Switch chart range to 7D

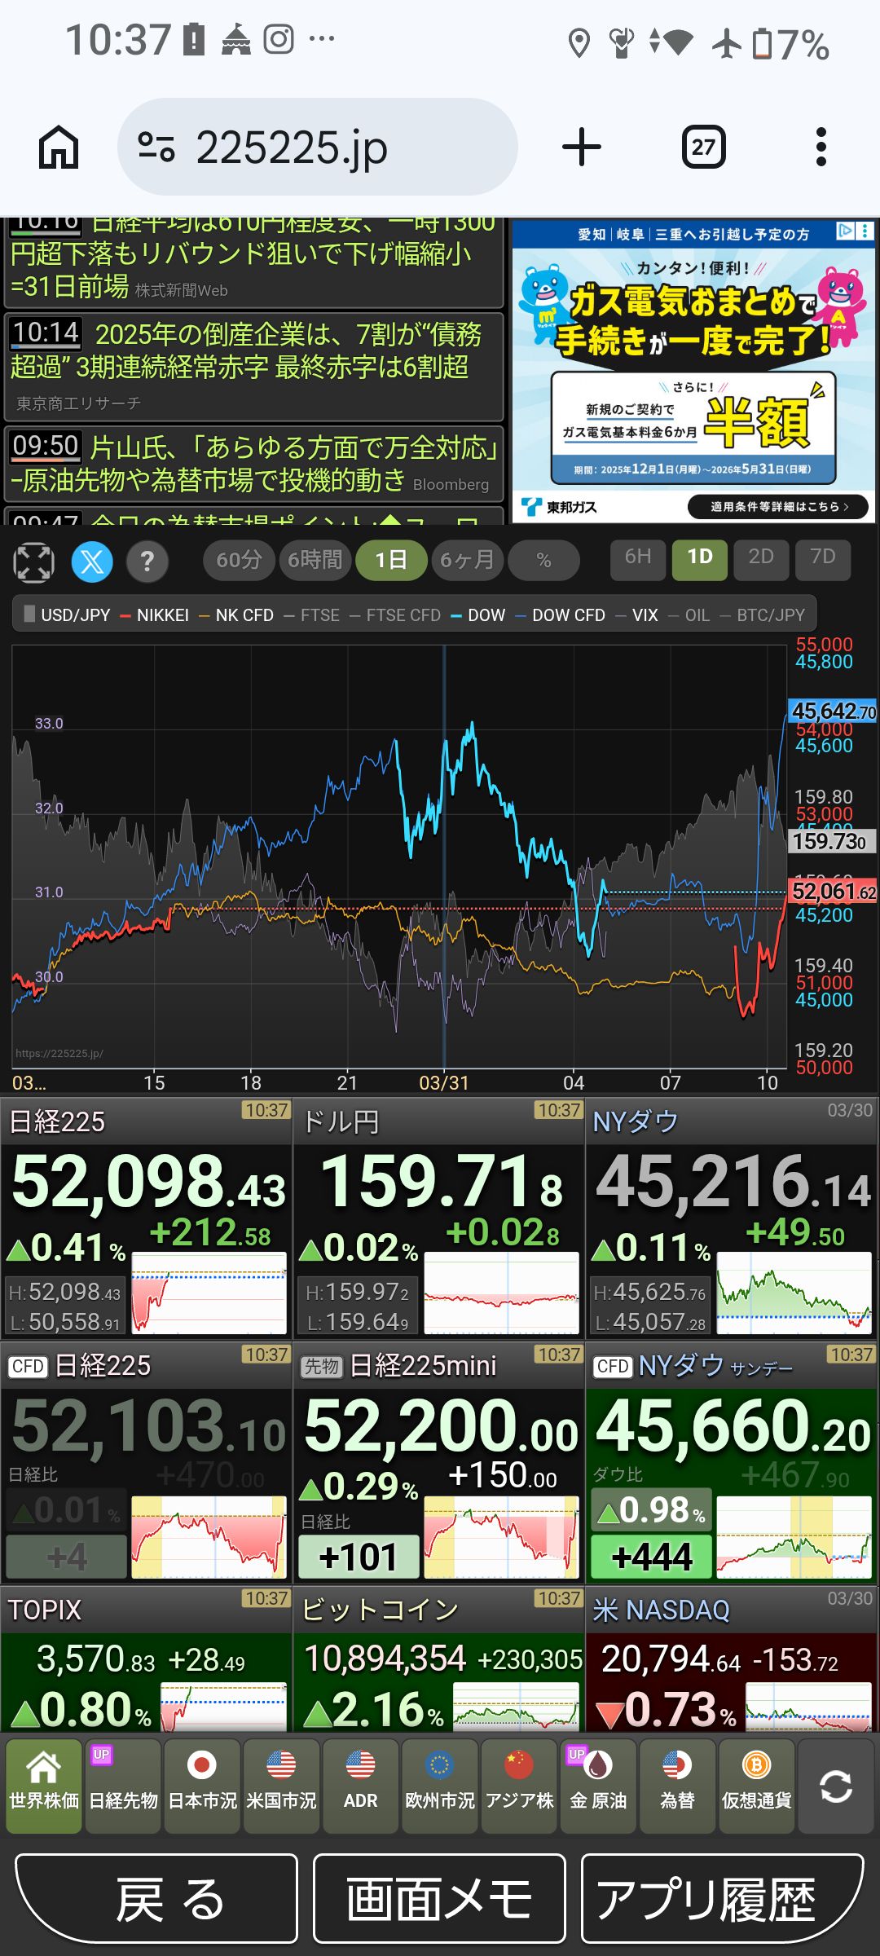pyautogui.click(x=823, y=559)
